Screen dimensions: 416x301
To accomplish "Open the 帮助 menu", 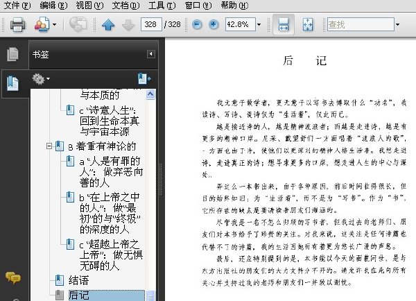I will (234, 5).
